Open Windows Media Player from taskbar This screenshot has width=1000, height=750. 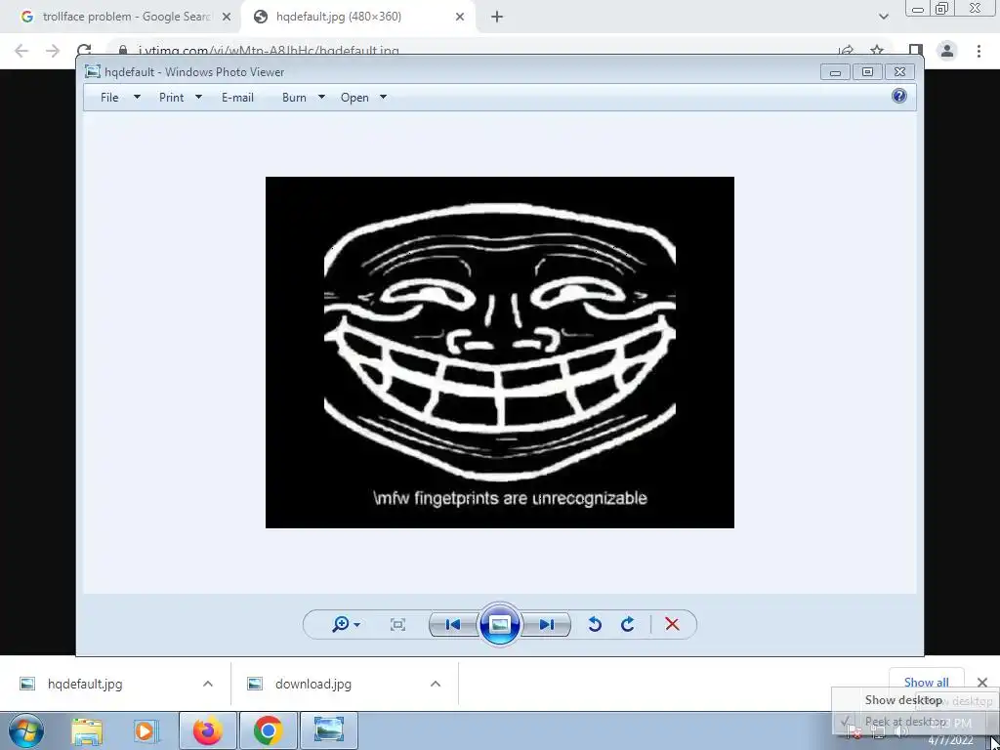pyautogui.click(x=145, y=730)
